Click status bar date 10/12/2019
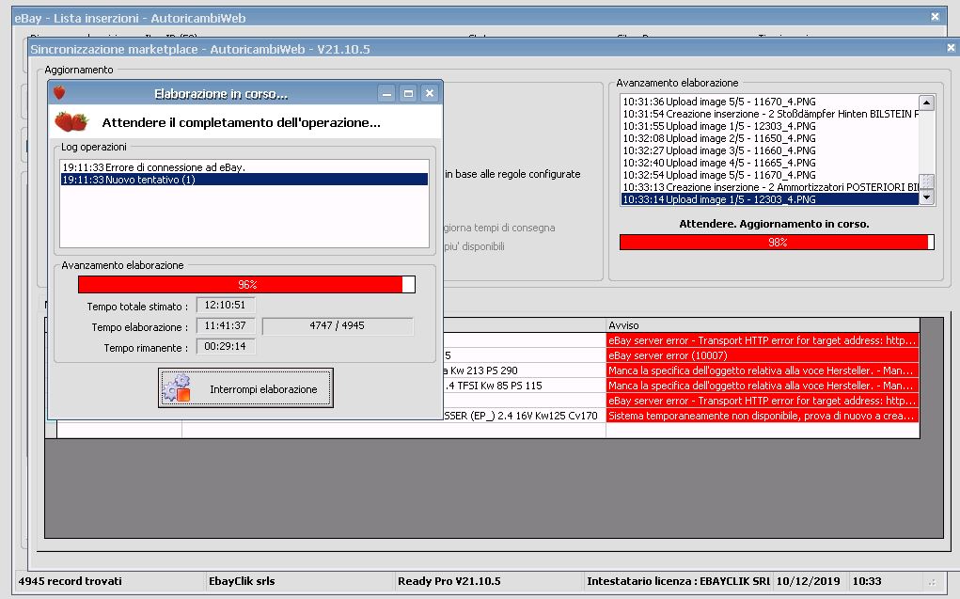The height and width of the screenshot is (599, 960). [809, 581]
